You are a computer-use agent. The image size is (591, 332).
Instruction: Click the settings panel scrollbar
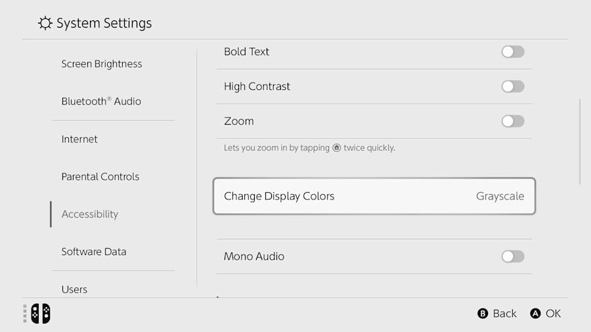pyautogui.click(x=580, y=142)
